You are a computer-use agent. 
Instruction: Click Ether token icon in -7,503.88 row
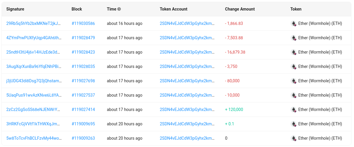point(293,38)
